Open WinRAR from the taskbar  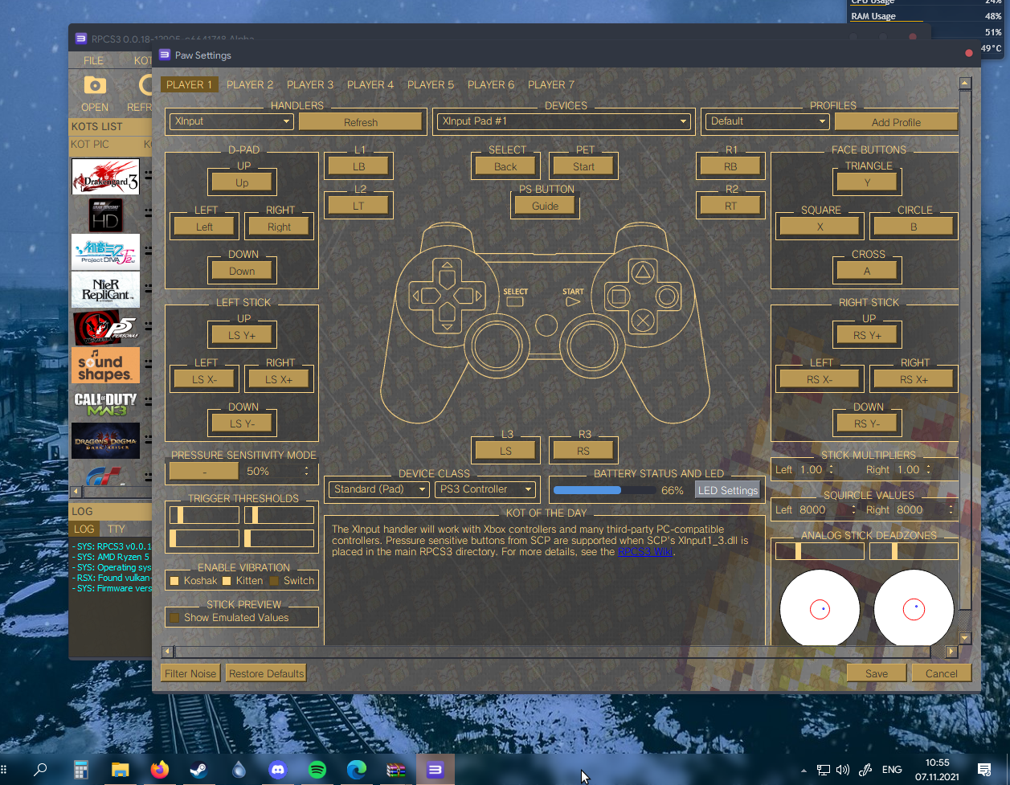pos(396,770)
